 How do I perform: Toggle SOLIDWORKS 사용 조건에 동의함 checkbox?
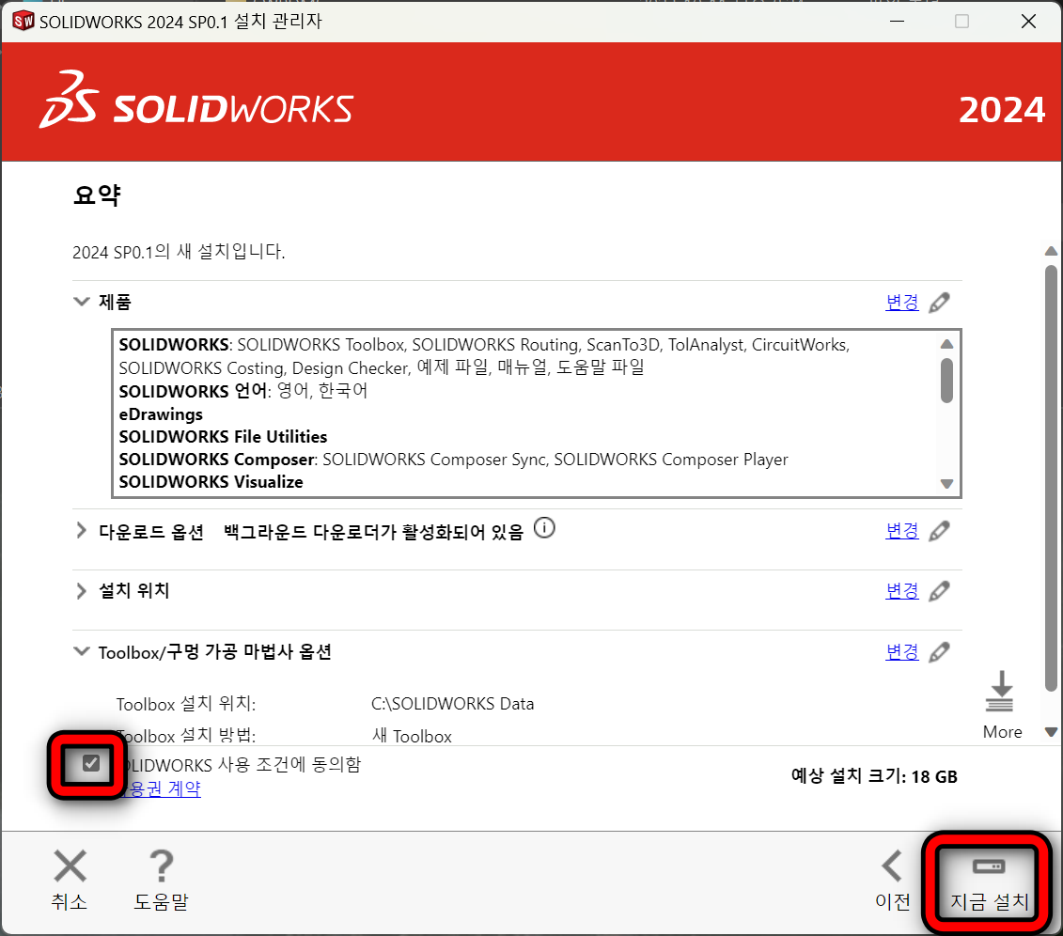point(91,764)
